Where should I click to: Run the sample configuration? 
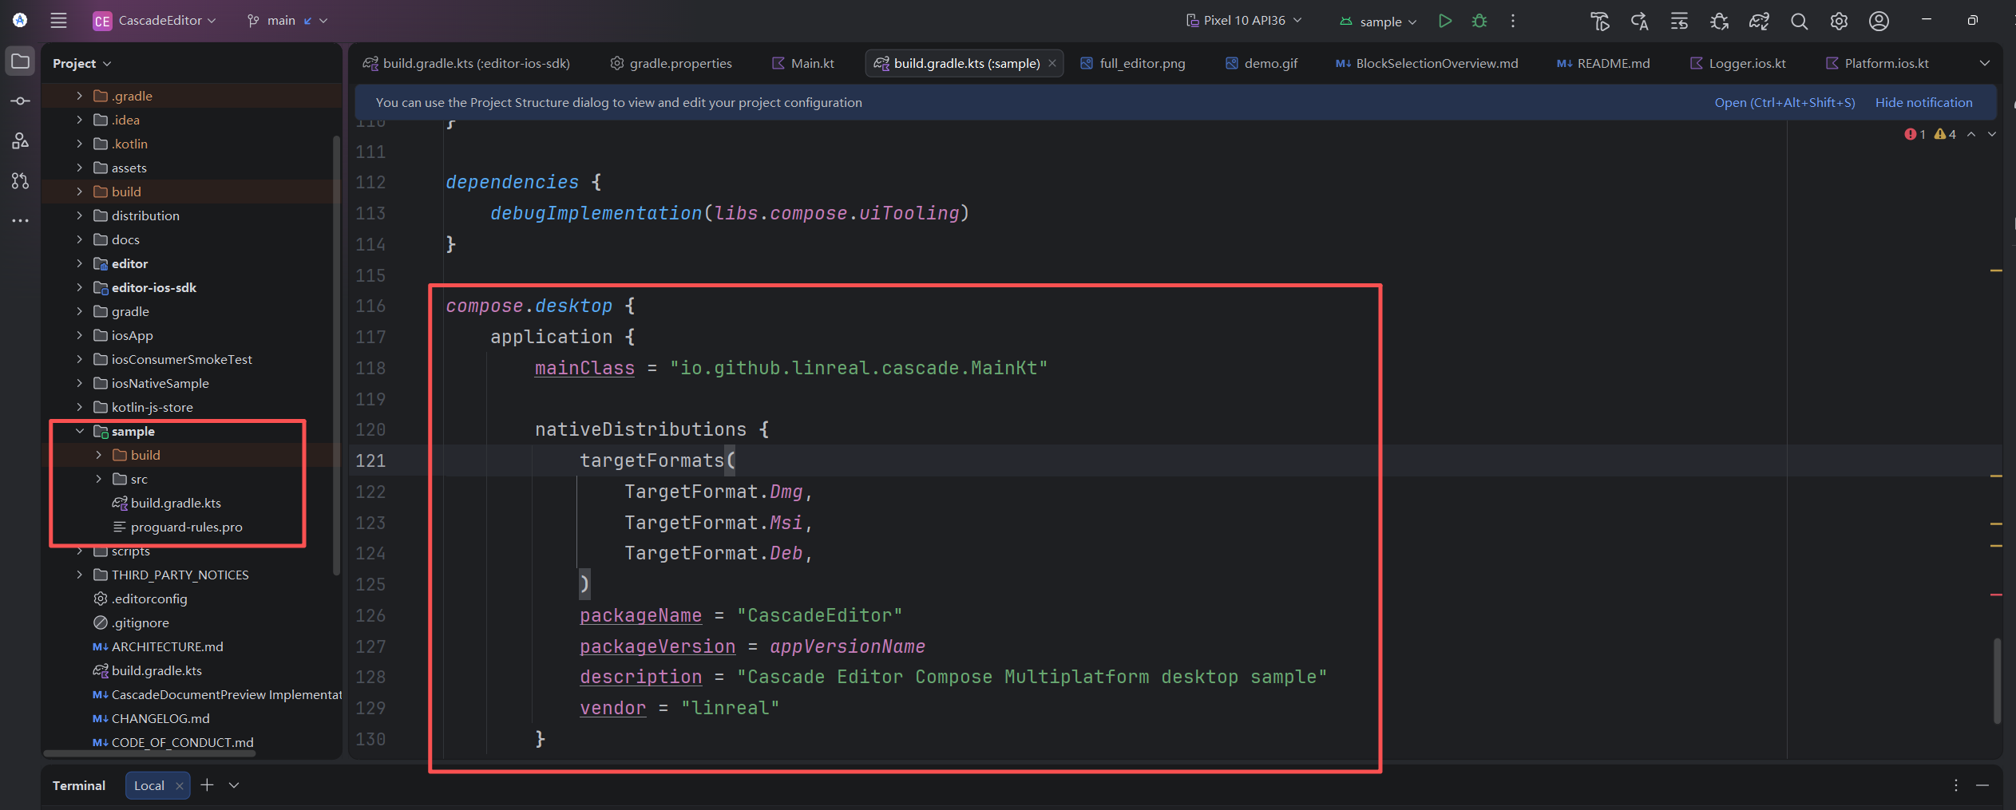point(1445,21)
